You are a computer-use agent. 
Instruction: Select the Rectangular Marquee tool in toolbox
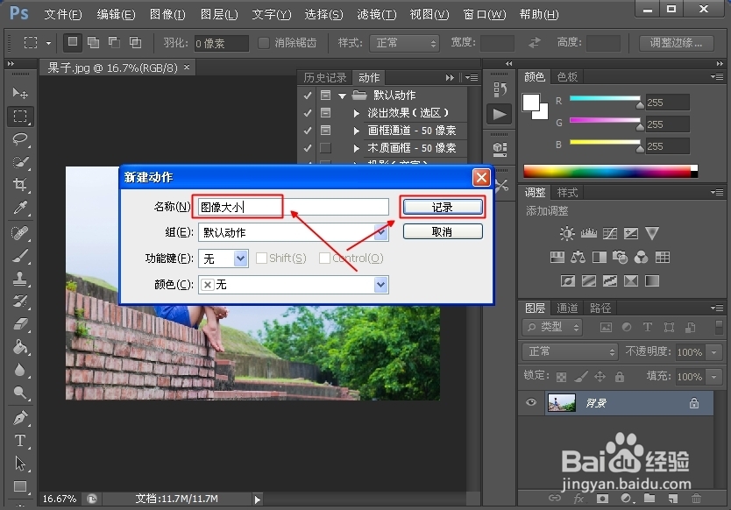point(20,116)
